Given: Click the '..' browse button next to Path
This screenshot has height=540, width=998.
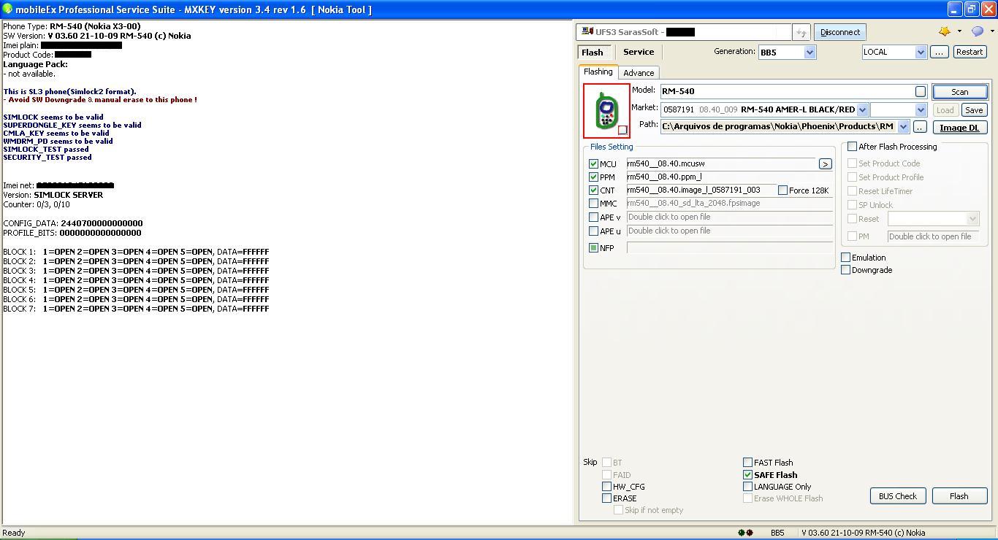Looking at the screenshot, I should [920, 127].
